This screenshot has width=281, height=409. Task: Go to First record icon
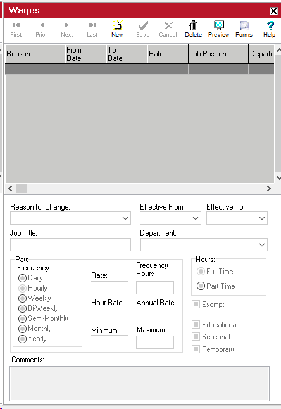(16, 25)
